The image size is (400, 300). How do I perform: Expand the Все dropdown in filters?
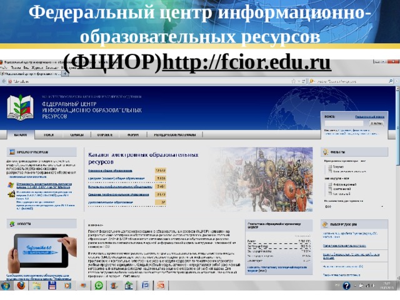[354, 207]
